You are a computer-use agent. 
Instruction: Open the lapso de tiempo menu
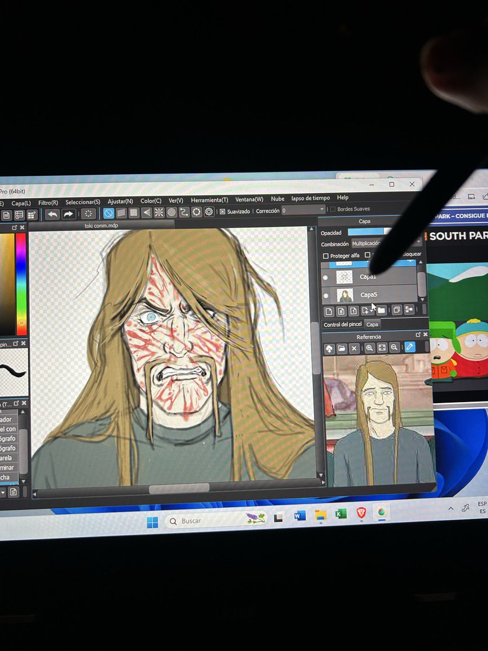pyautogui.click(x=310, y=198)
